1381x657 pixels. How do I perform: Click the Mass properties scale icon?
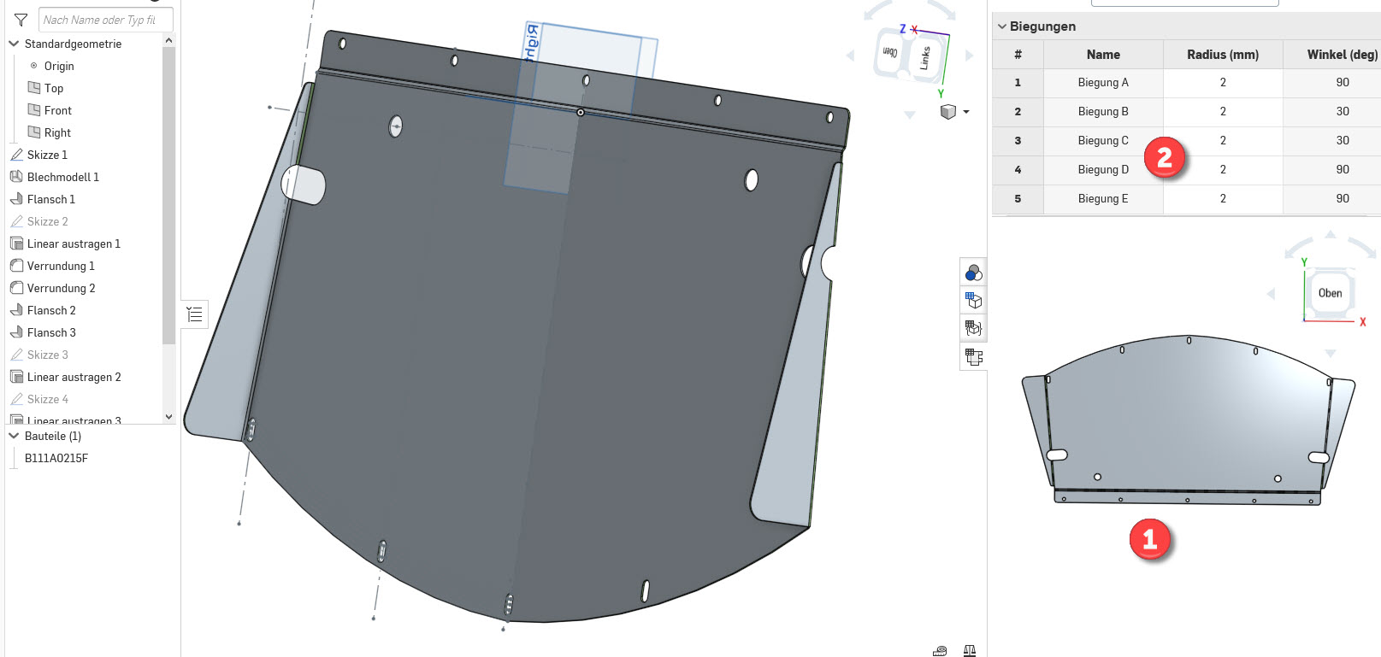tap(970, 651)
